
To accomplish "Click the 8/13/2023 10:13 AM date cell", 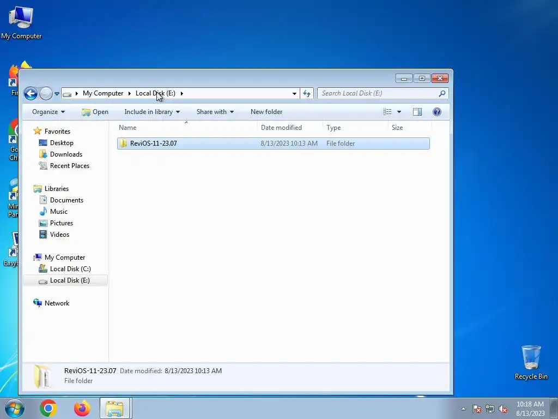I will [289, 143].
